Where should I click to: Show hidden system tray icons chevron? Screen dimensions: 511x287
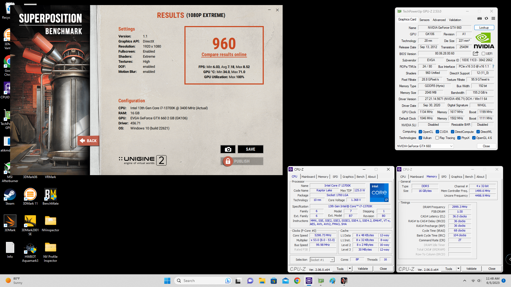pos(464,281)
